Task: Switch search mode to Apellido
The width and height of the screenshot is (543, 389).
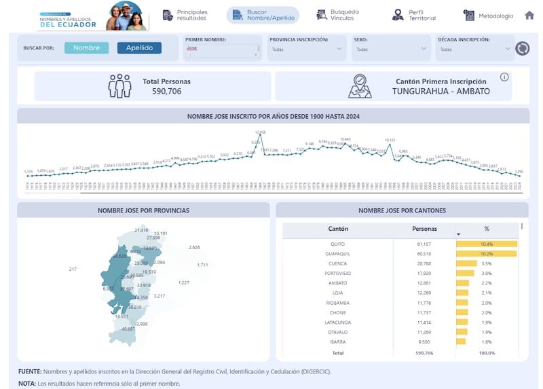Action: tap(139, 48)
